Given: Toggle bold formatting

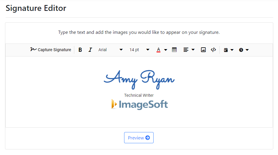Looking at the screenshot, I should (x=80, y=50).
